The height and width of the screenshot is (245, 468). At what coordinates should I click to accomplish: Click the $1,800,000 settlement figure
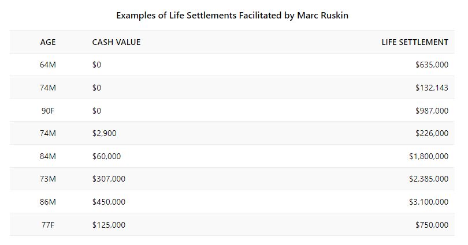(428, 156)
